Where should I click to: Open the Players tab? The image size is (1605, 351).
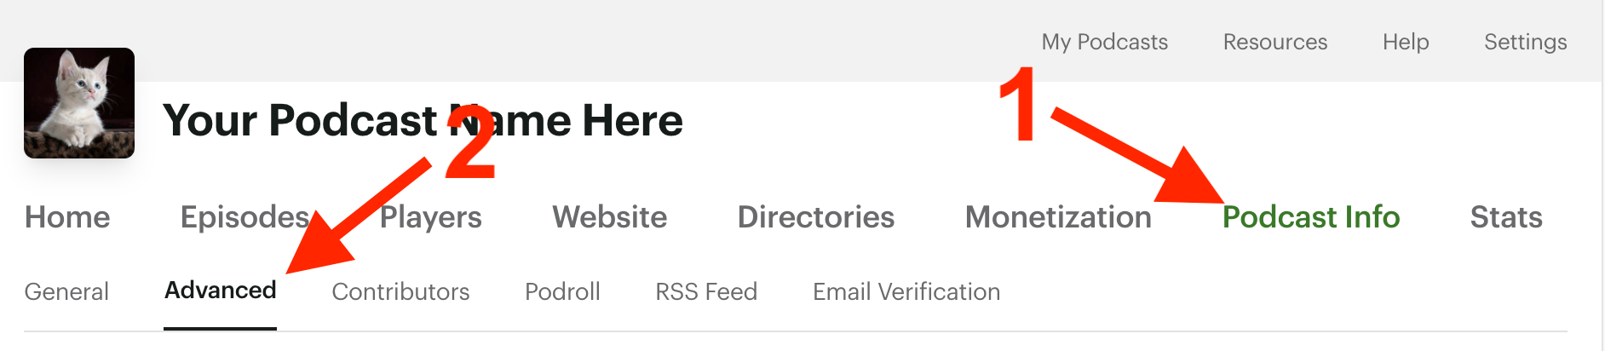[x=430, y=217]
